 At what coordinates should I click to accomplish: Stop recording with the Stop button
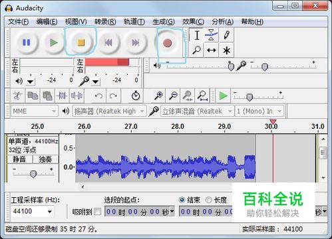pos(81,42)
